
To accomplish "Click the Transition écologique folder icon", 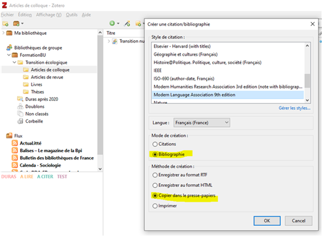I will coord(20,63).
